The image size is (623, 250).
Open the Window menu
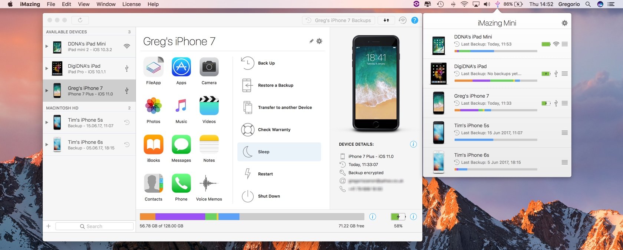[x=106, y=4]
